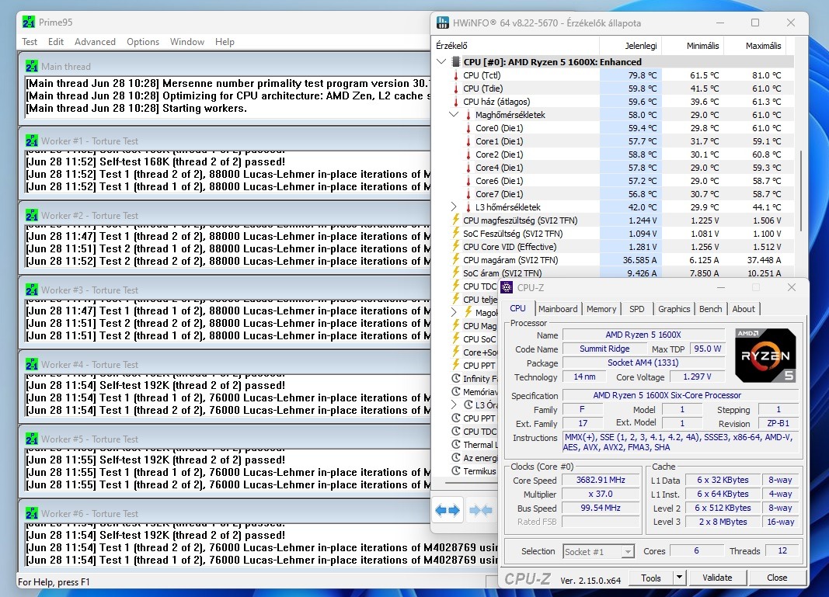Open the Window menu in Prime95
The image size is (829, 597).
[x=187, y=42]
